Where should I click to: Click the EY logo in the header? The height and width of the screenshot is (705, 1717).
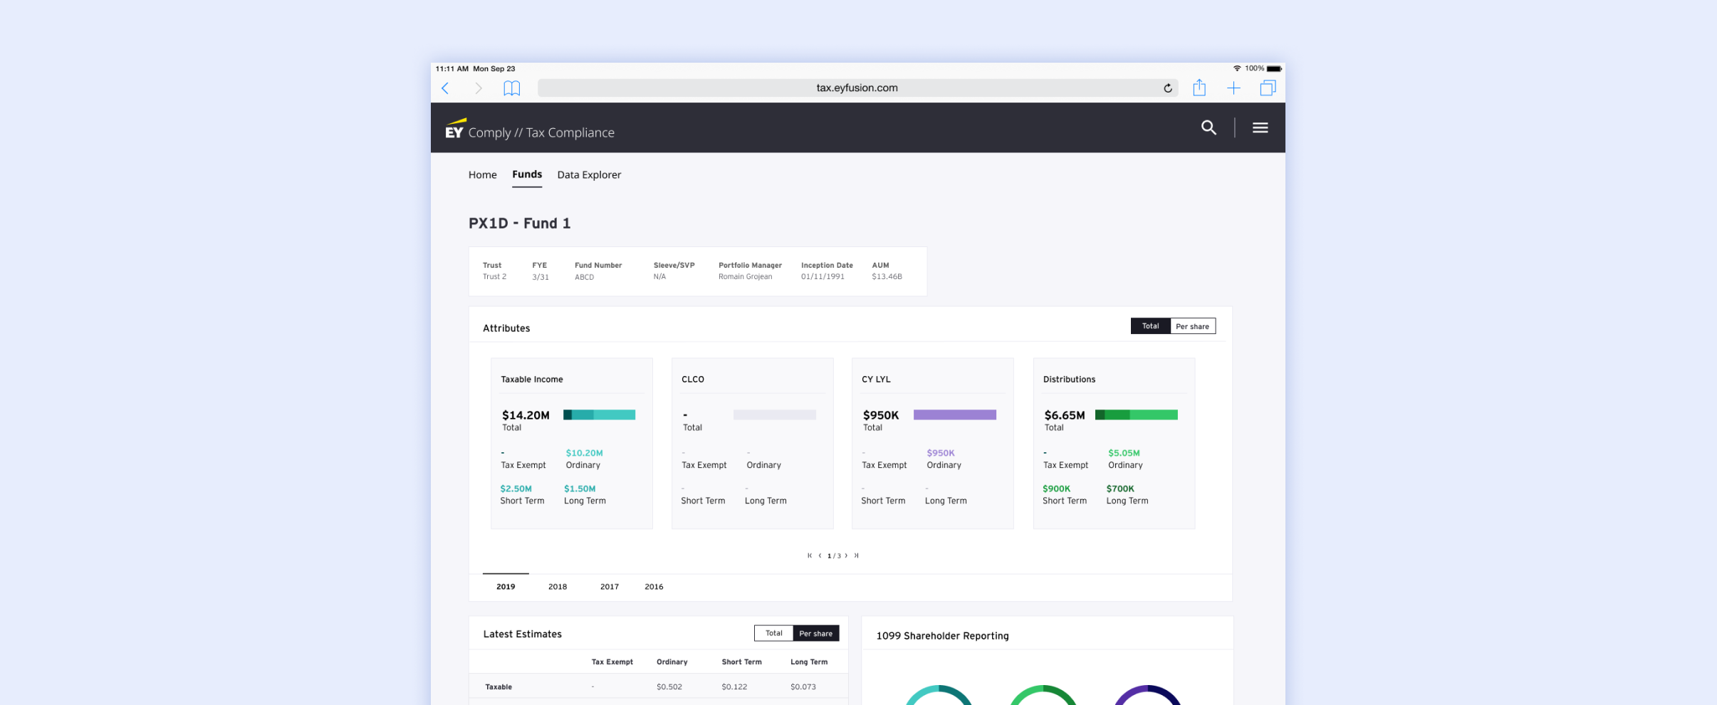(x=455, y=128)
